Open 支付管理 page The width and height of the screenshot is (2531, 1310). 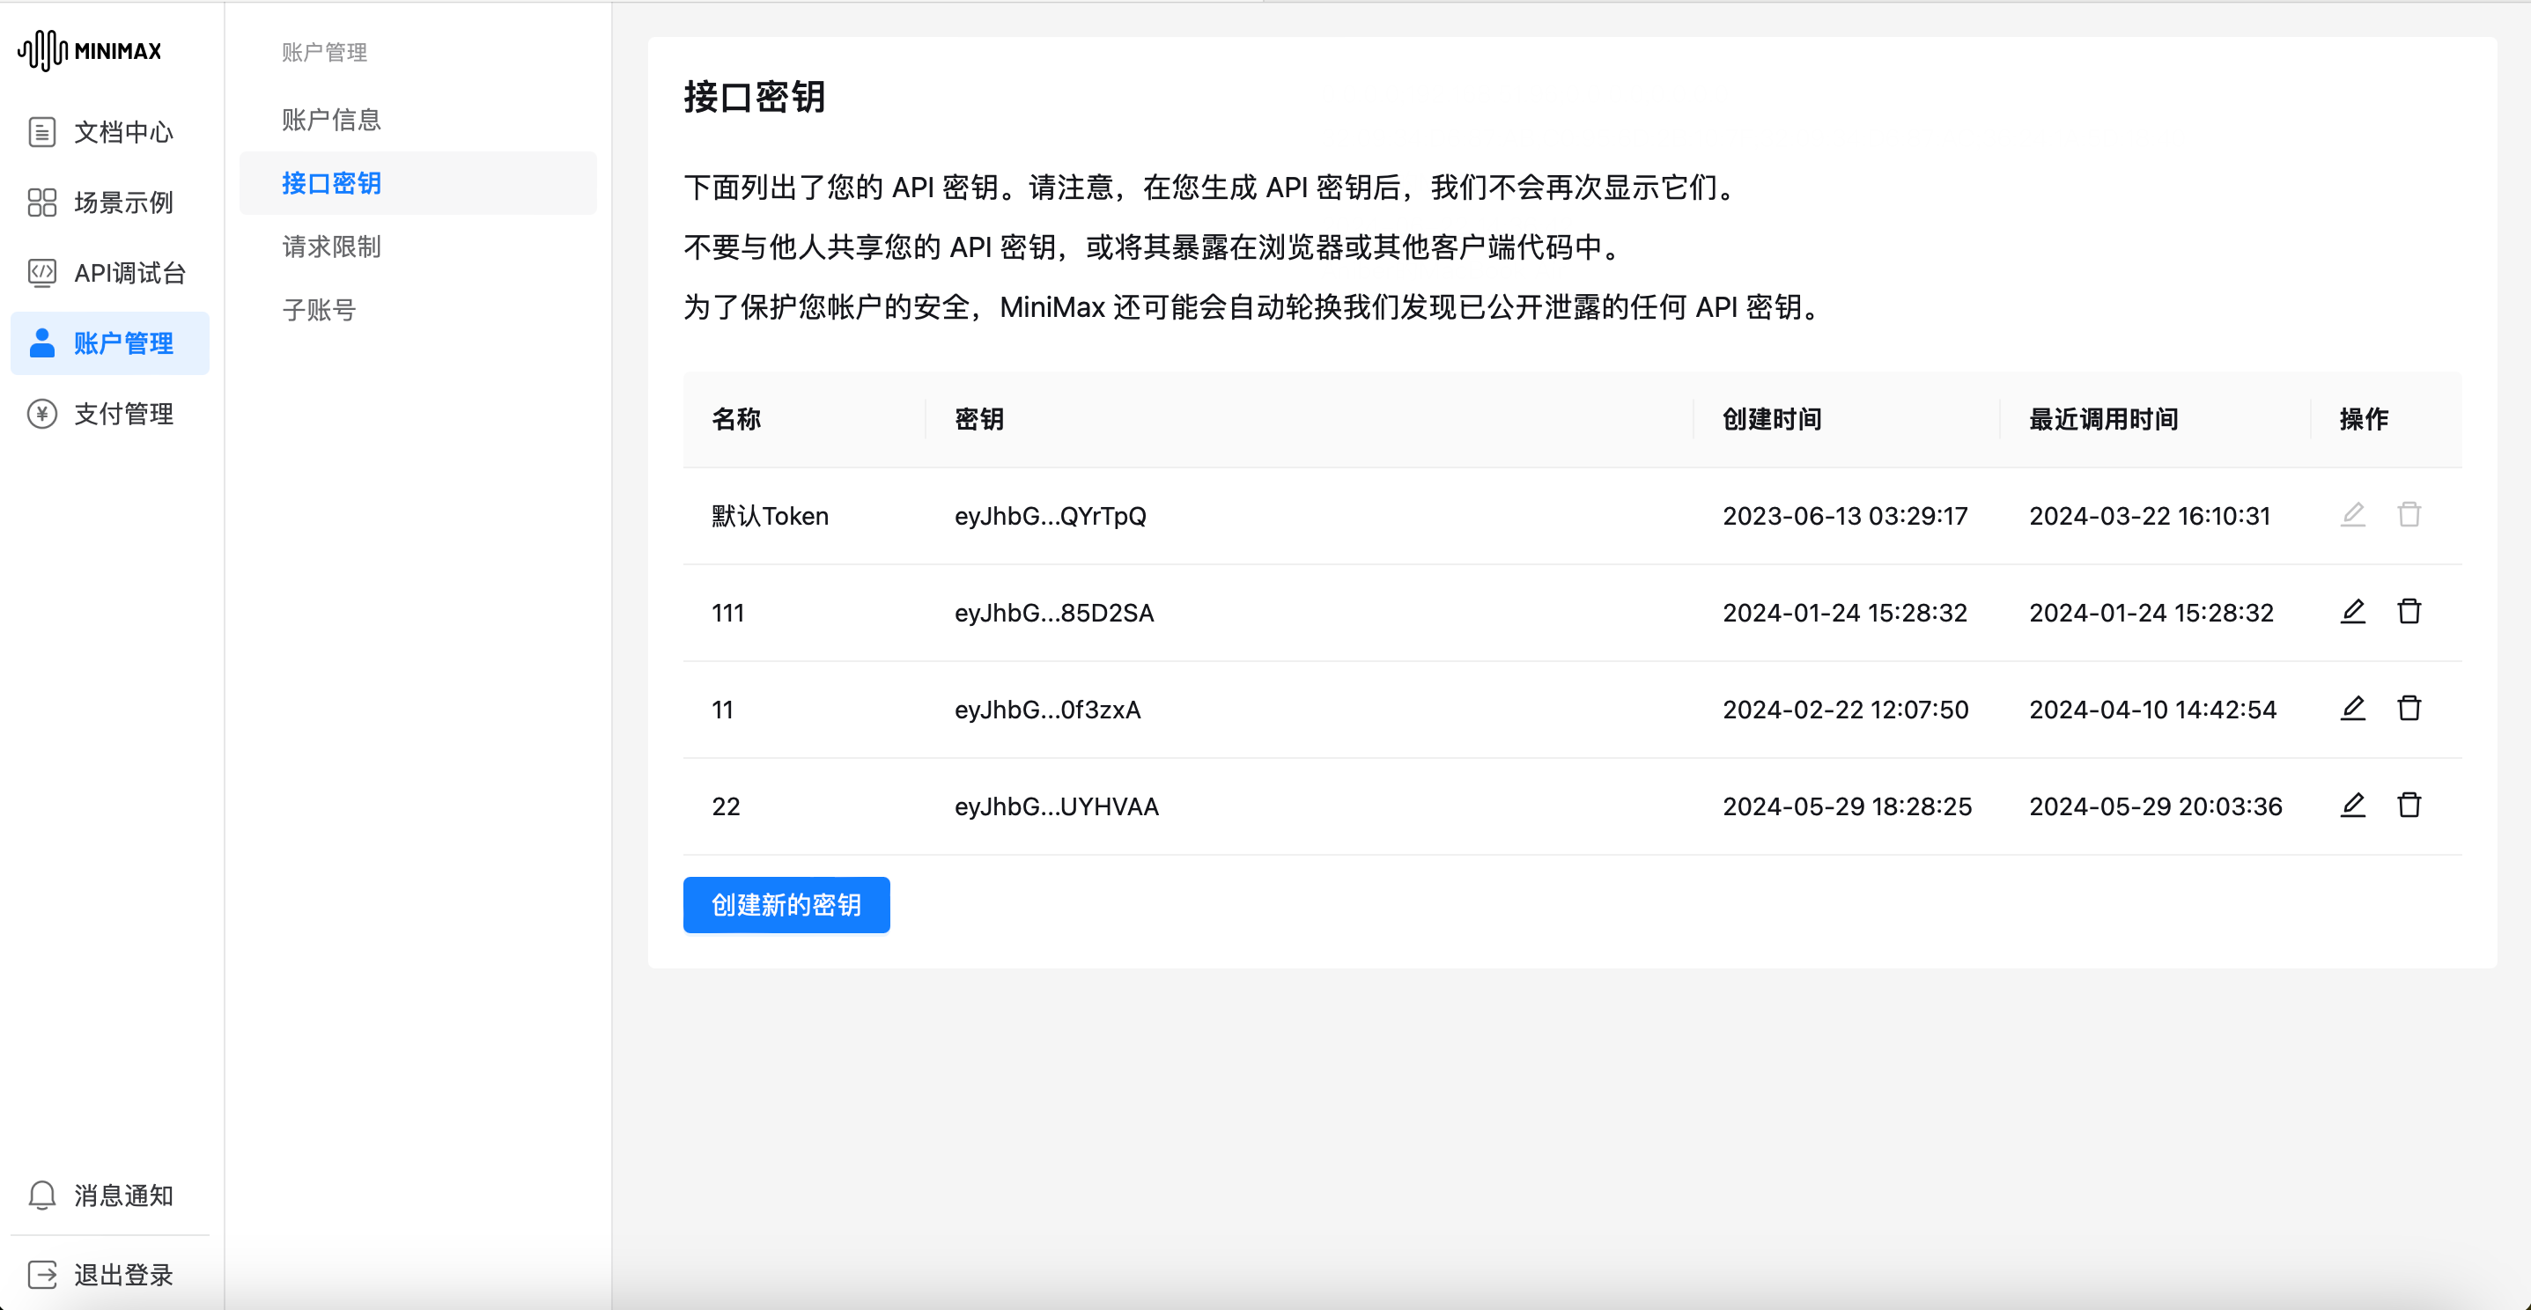point(110,414)
